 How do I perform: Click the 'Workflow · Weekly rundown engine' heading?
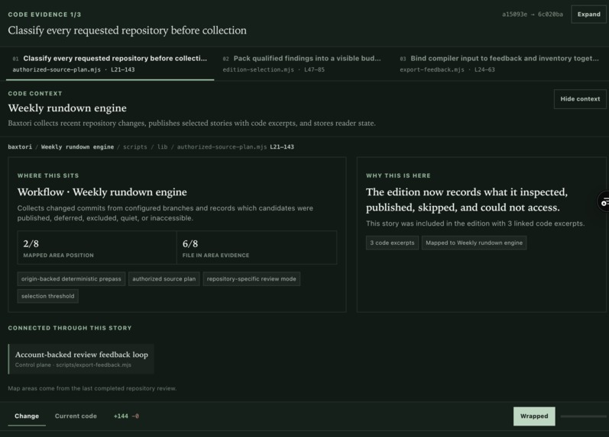pyautogui.click(x=102, y=192)
